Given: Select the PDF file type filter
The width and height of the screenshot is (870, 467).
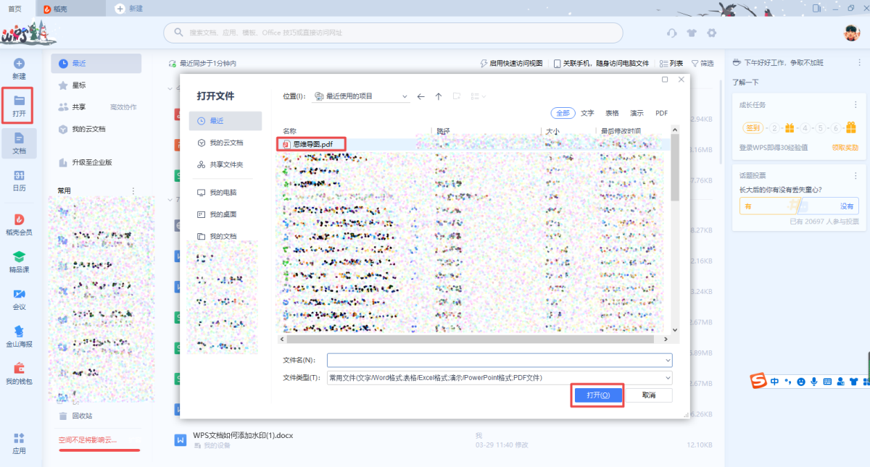Looking at the screenshot, I should [661, 113].
